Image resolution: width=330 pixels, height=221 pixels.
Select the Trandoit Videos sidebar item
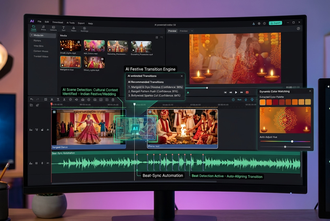click(x=41, y=56)
